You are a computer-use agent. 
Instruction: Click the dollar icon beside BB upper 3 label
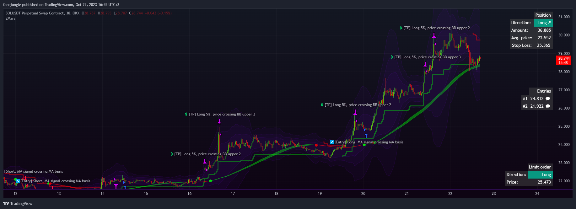(392, 57)
